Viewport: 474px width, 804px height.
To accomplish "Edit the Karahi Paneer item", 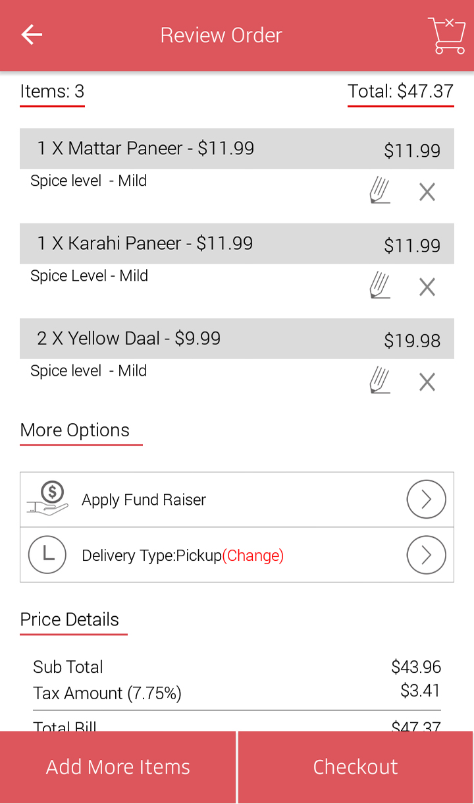I will coord(380,287).
